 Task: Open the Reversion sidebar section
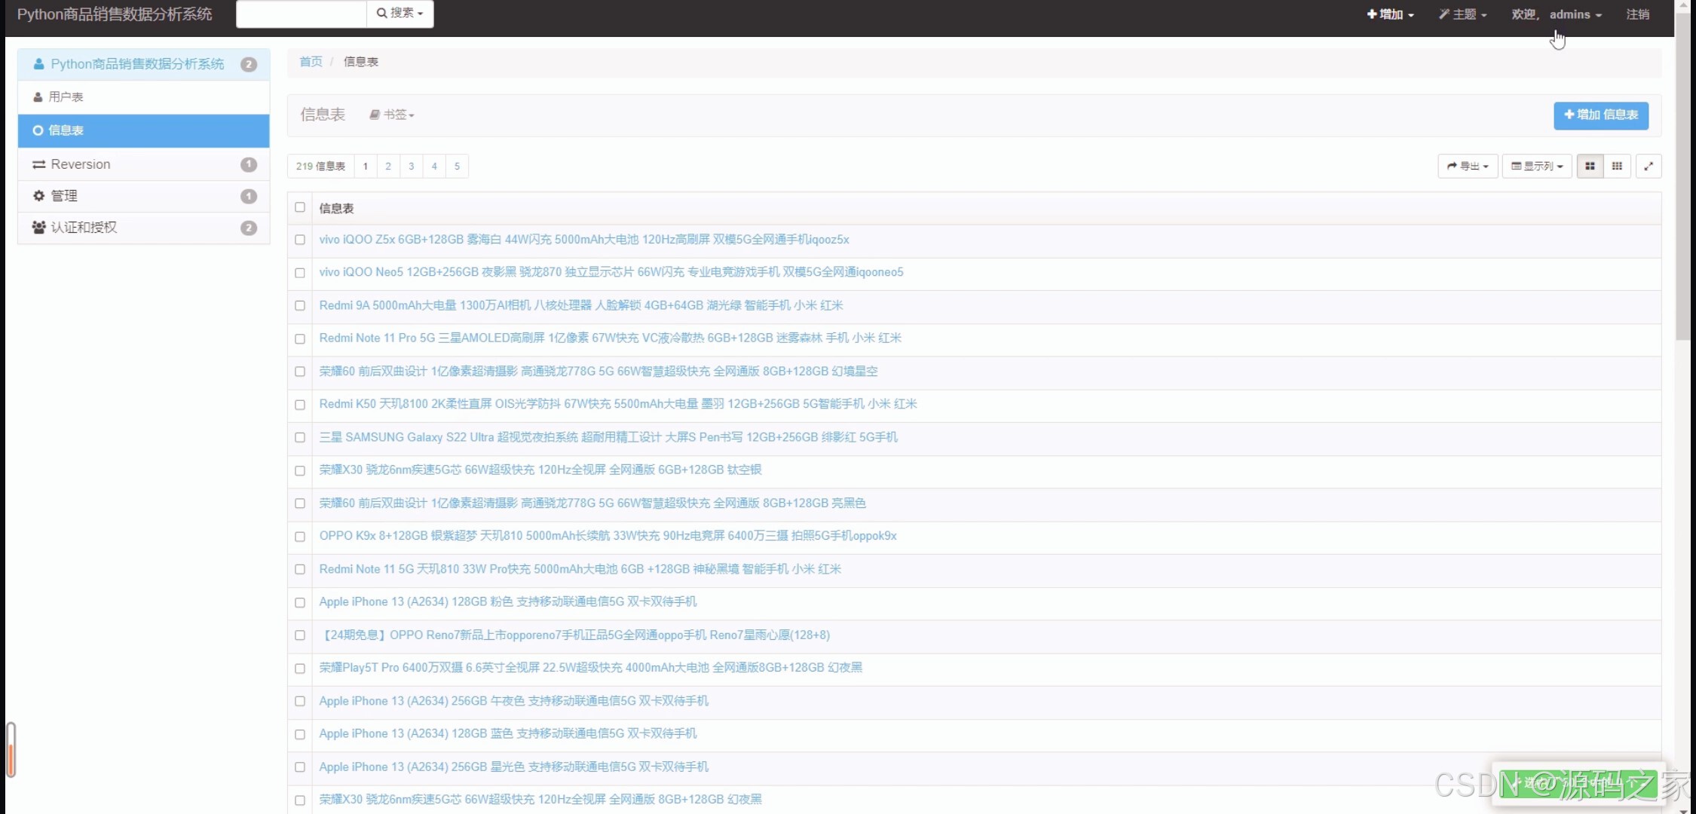coord(80,164)
